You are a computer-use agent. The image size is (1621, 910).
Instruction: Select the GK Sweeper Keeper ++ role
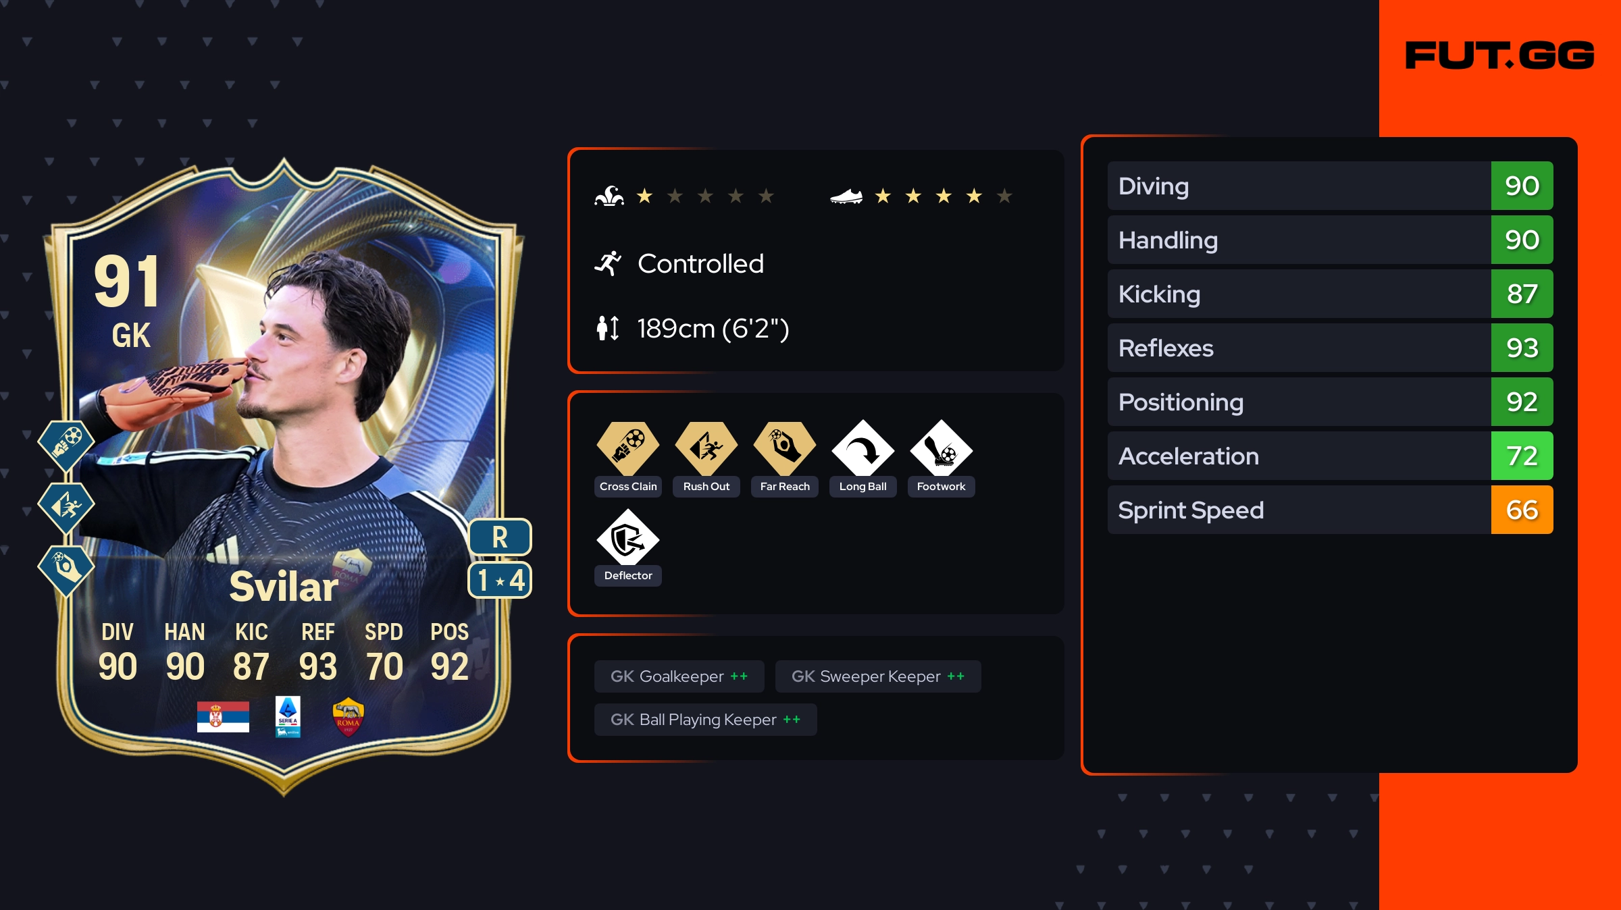(x=878, y=676)
